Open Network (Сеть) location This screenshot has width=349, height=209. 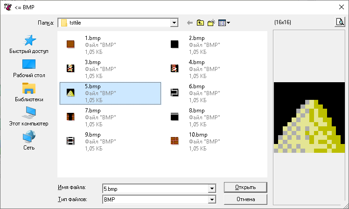[x=29, y=141]
